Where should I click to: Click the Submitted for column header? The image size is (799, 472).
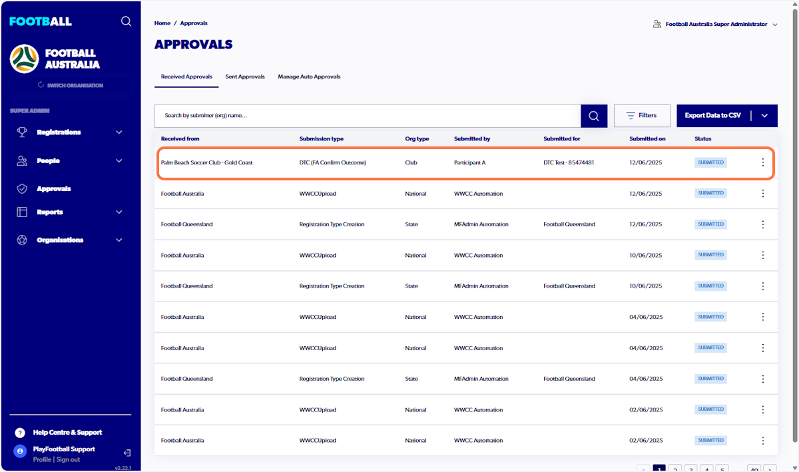[561, 139]
